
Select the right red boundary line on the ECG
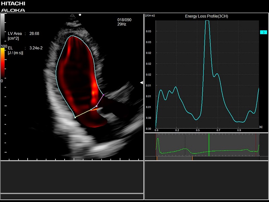pyautogui.click(x=256, y=144)
